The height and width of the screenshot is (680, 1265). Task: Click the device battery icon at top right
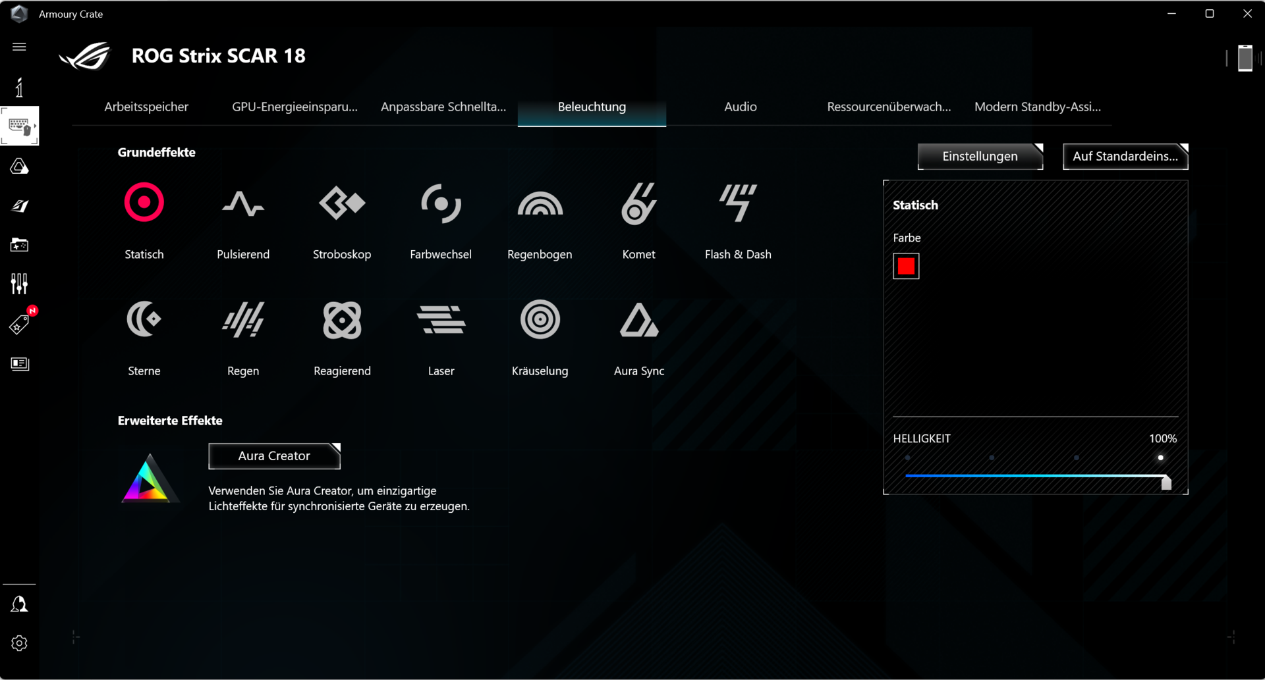[1245, 58]
